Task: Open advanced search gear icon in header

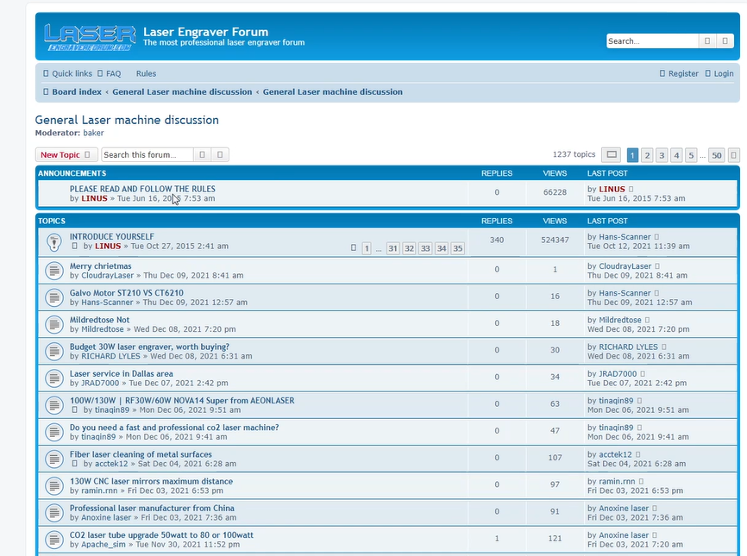Action: click(x=726, y=41)
